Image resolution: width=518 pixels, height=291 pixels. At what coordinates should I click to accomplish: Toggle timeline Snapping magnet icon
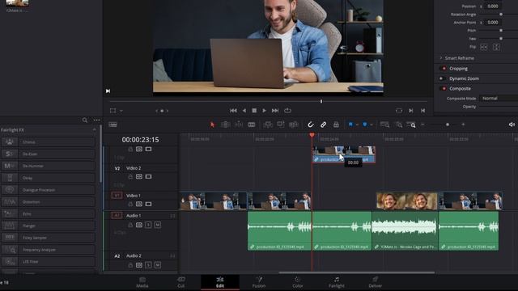[311, 124]
